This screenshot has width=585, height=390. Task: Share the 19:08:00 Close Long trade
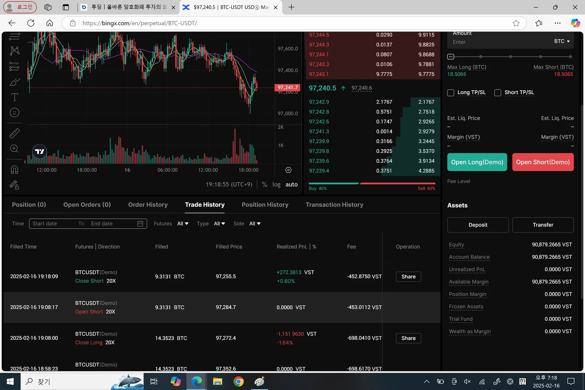[x=408, y=338]
